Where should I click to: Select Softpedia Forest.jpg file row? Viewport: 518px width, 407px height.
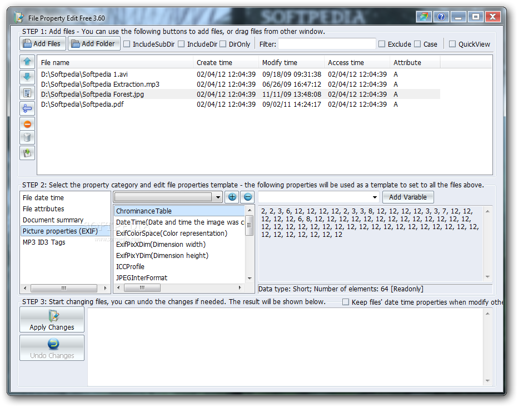tap(240, 94)
